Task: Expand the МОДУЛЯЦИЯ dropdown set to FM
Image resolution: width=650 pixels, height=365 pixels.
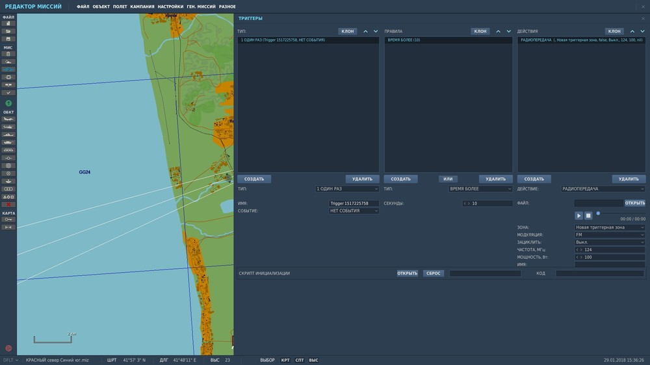Action: point(609,234)
